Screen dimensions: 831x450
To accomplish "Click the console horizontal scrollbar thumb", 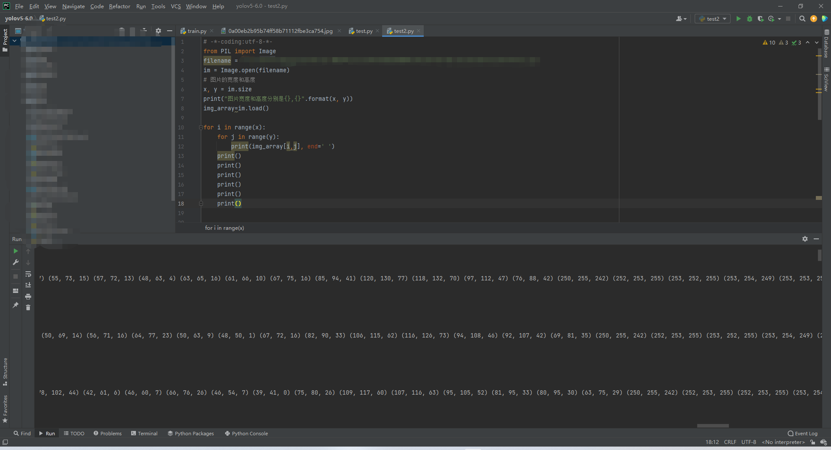I will tap(713, 426).
